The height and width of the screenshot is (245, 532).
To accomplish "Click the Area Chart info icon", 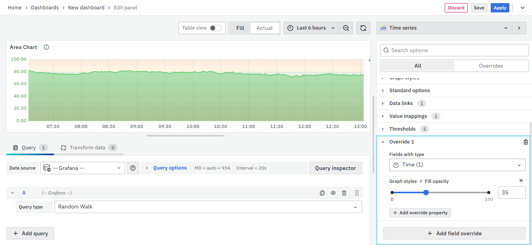I will click(x=46, y=47).
